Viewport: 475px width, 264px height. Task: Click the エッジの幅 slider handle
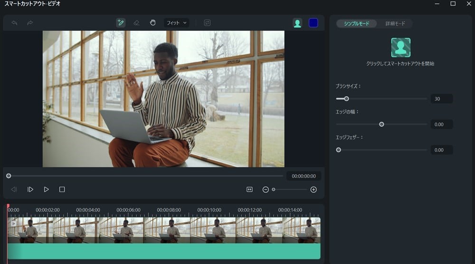point(381,124)
